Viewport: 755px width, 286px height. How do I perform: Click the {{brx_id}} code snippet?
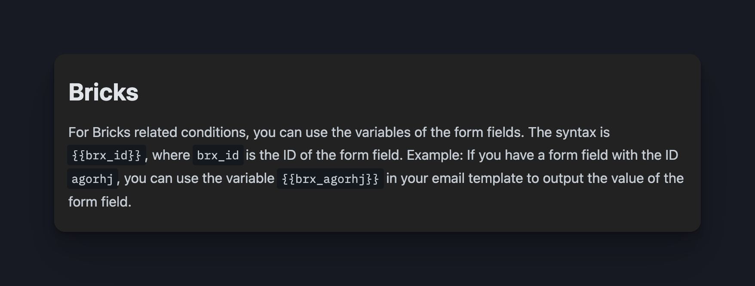coord(107,155)
